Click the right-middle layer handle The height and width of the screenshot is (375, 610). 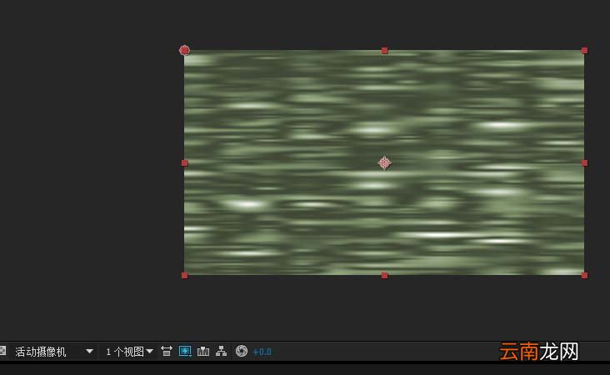(584, 163)
